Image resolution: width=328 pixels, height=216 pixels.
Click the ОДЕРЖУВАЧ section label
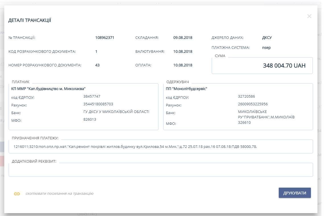pos(178,82)
